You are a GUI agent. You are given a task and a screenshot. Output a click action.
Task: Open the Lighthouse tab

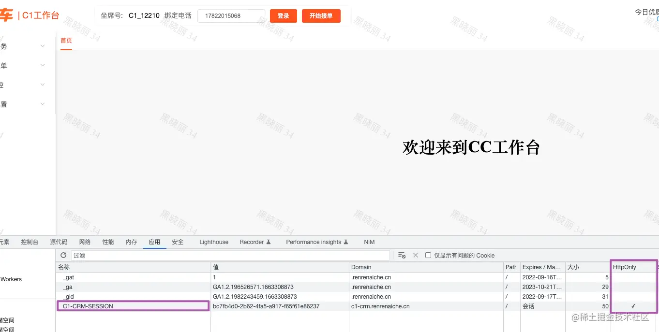coord(214,242)
